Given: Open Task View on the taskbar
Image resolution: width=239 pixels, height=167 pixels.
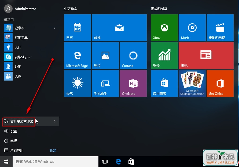Looking at the screenshot, I should (x=105, y=162).
